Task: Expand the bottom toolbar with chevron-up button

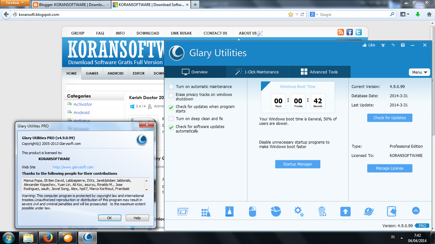Action: [416, 211]
